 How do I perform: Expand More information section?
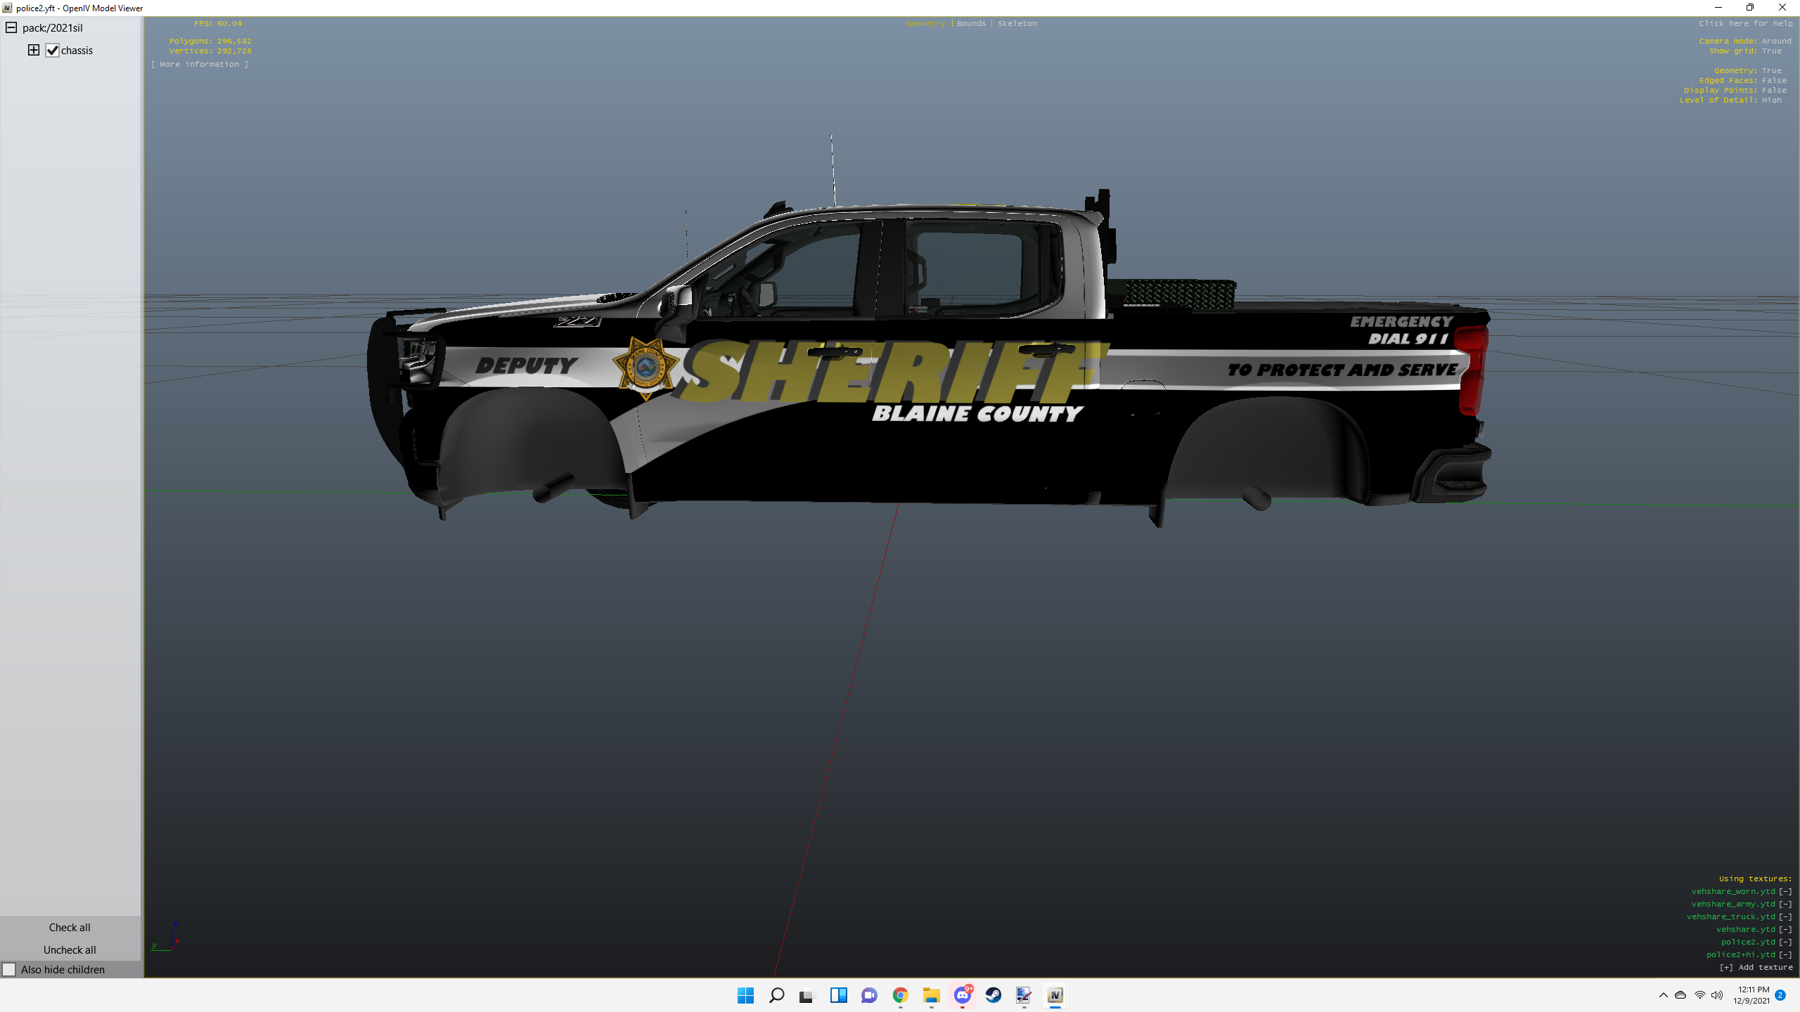199,64
